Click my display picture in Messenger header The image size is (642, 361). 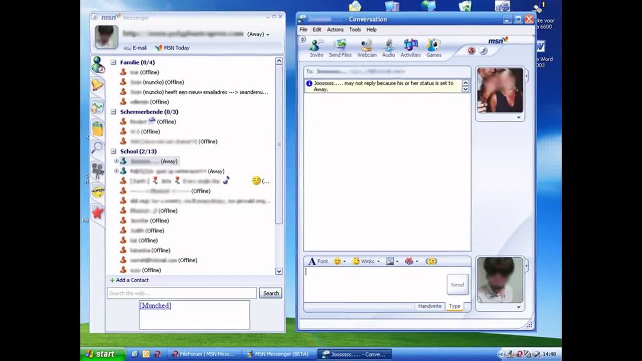tap(106, 37)
